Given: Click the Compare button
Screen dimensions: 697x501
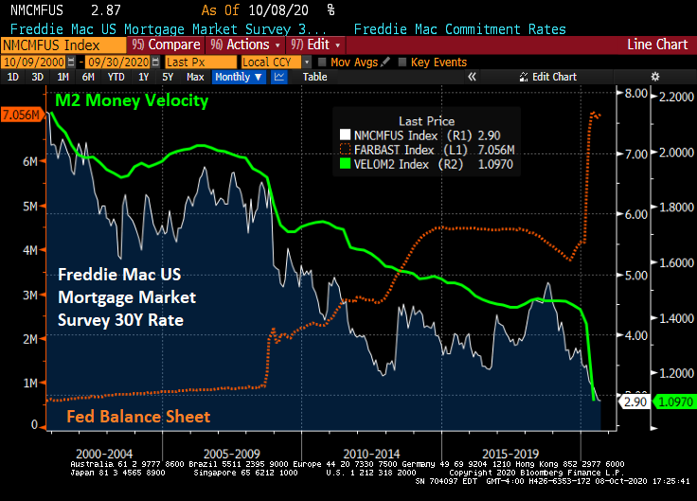Looking at the screenshot, I should 167,45.
